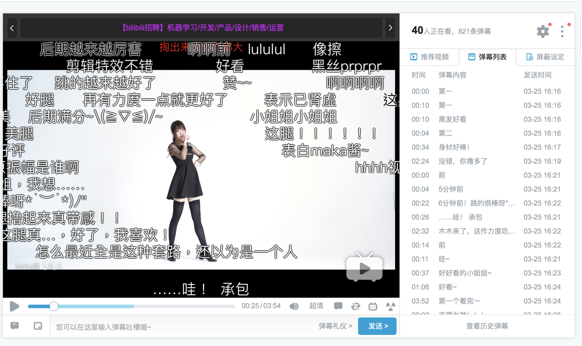Select the 00:10 第一 danmaku row
Image resolution: width=582 pixels, height=346 pixels.
tap(487, 105)
